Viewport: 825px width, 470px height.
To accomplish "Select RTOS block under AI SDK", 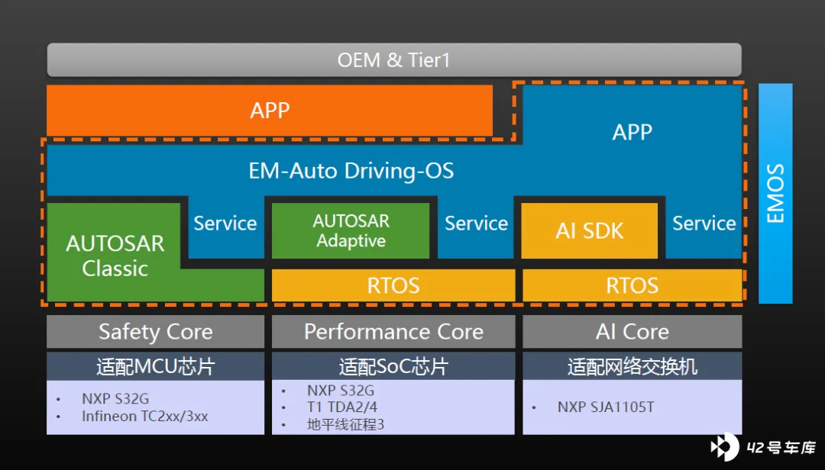I will (632, 285).
